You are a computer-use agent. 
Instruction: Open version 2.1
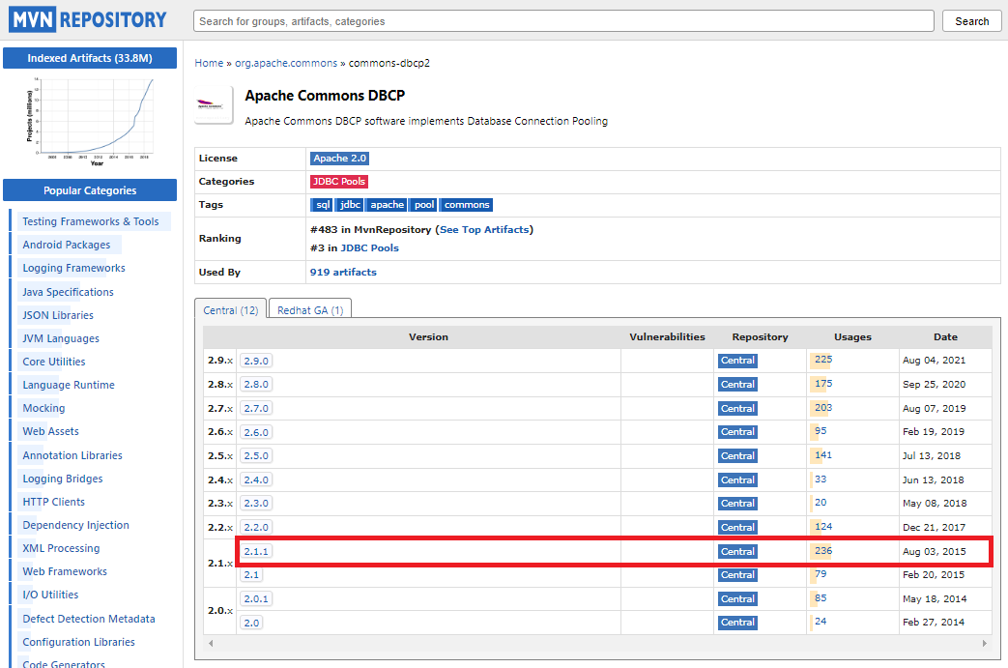click(251, 575)
